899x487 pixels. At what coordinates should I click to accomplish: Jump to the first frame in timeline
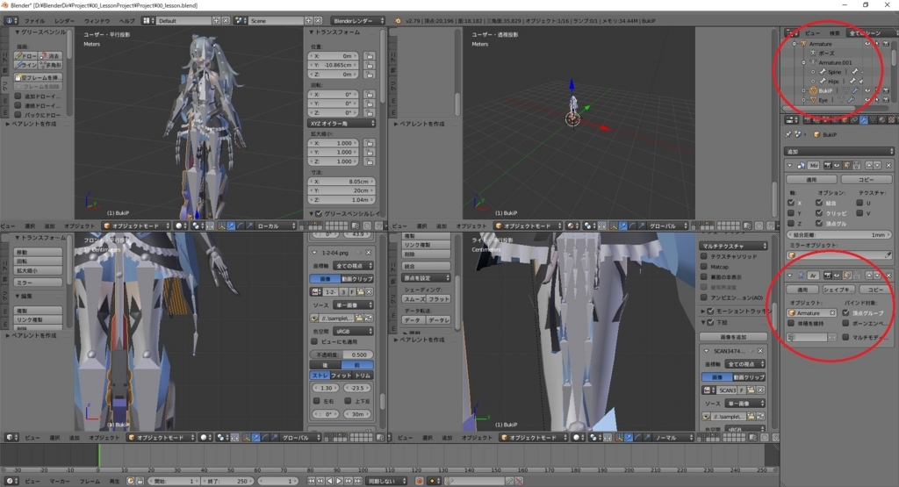(x=311, y=481)
